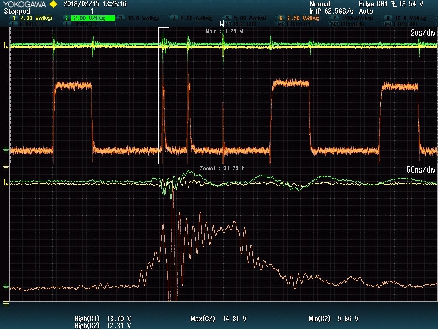Select M3 CH5xCH6 math tab

pyautogui.click(x=357, y=24)
